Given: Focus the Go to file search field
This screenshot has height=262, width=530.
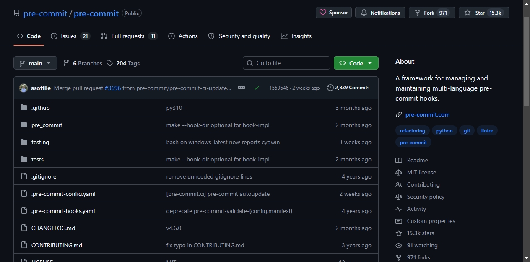Looking at the screenshot, I should pyautogui.click(x=286, y=63).
